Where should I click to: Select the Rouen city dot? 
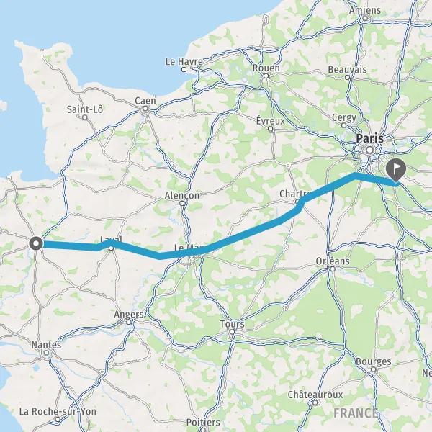266,76
